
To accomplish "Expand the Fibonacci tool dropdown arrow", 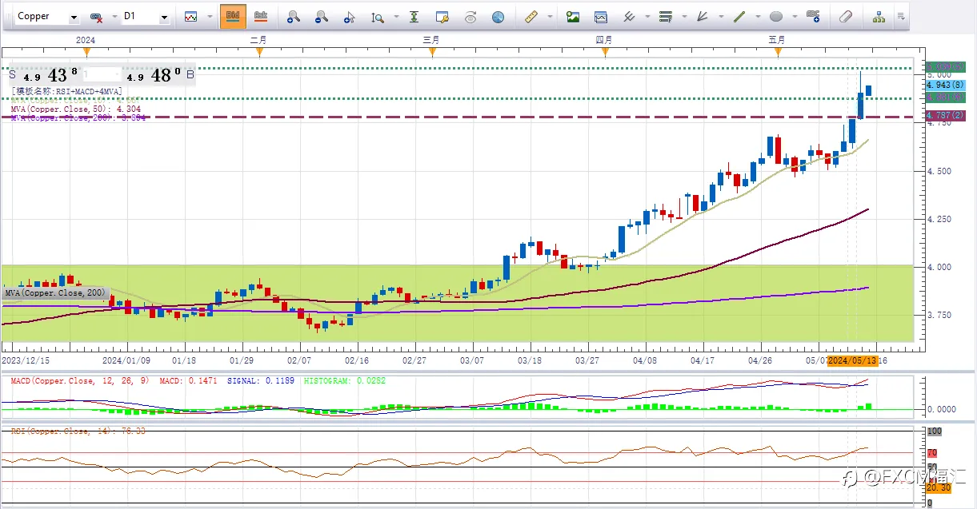I will coord(683,17).
